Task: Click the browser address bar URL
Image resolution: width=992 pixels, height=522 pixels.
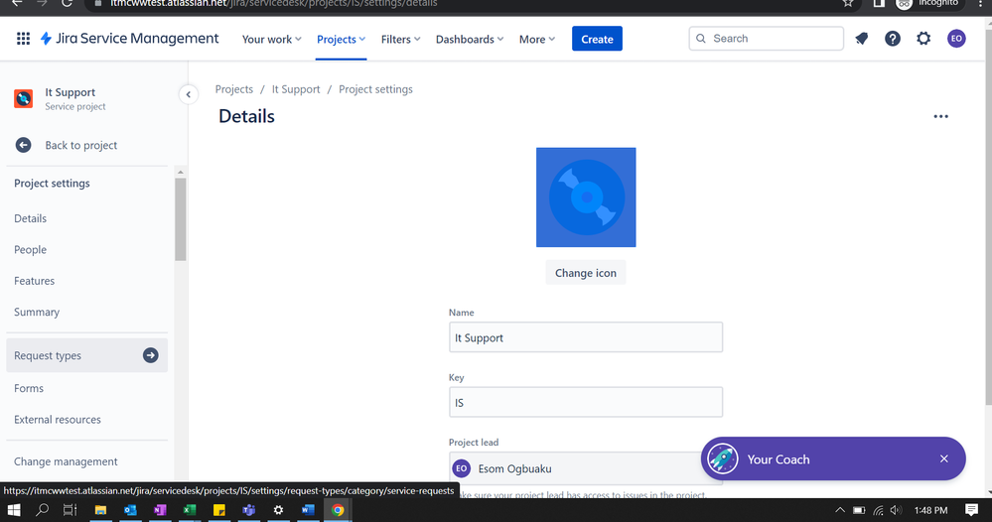Action: [274, 4]
